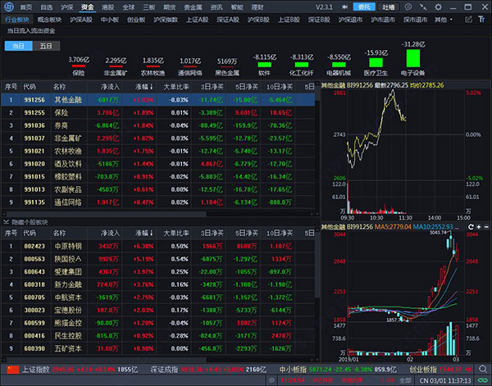Click the 吐槽 button
This screenshot has width=492, height=386.
coord(389,7)
